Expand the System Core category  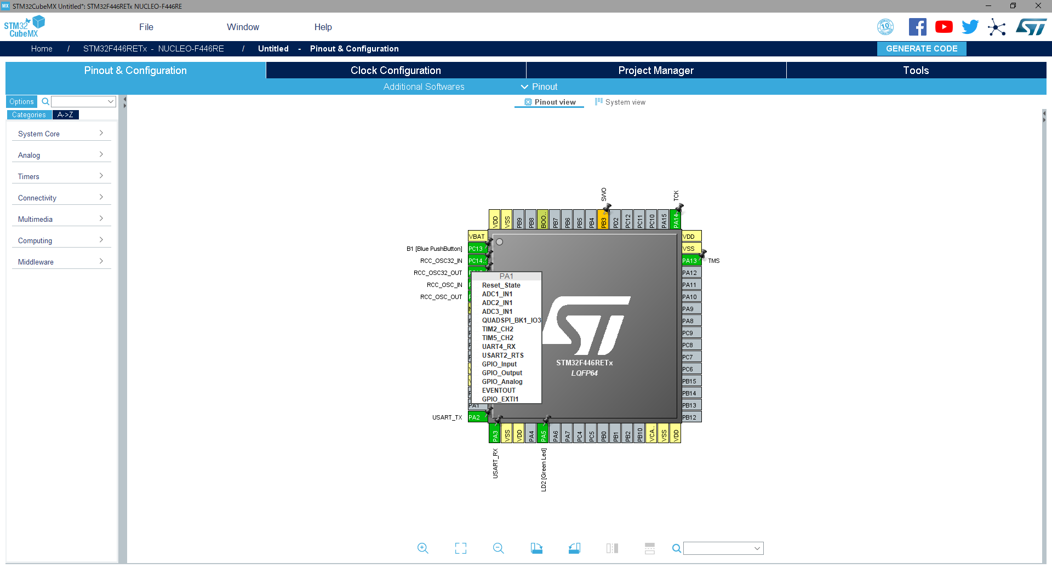[61, 133]
